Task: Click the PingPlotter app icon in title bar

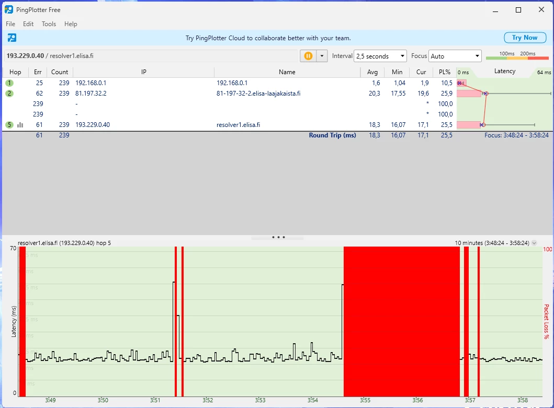Action: [9, 9]
